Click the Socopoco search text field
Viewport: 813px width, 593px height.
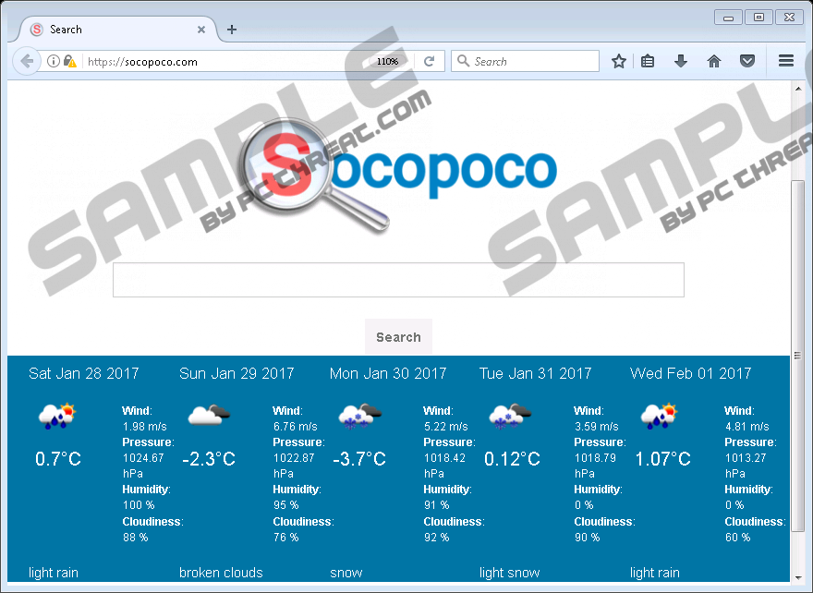[398, 280]
